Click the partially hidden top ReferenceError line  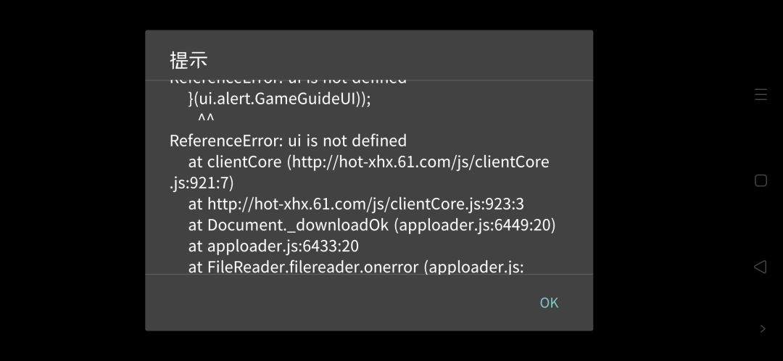click(288, 80)
